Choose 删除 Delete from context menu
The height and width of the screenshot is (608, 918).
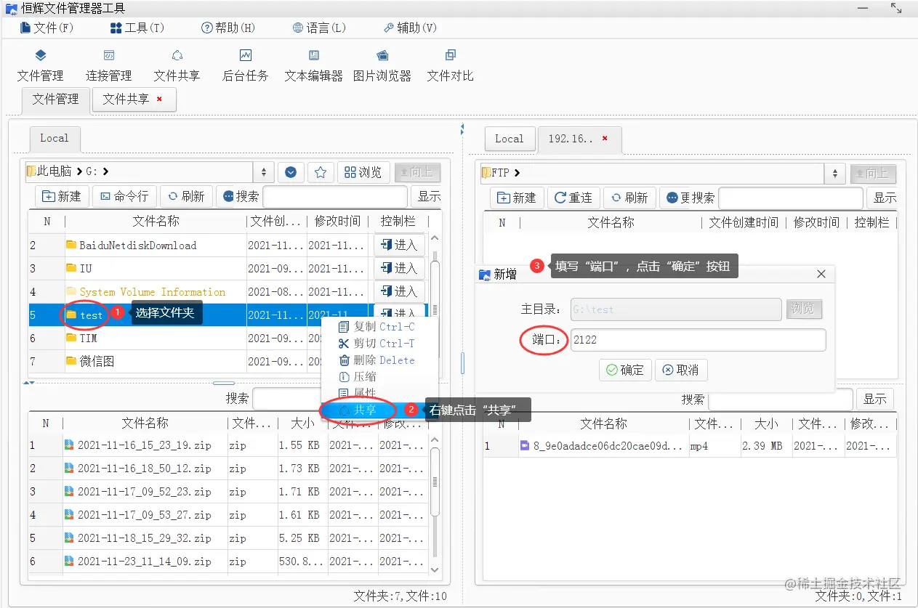(x=379, y=360)
